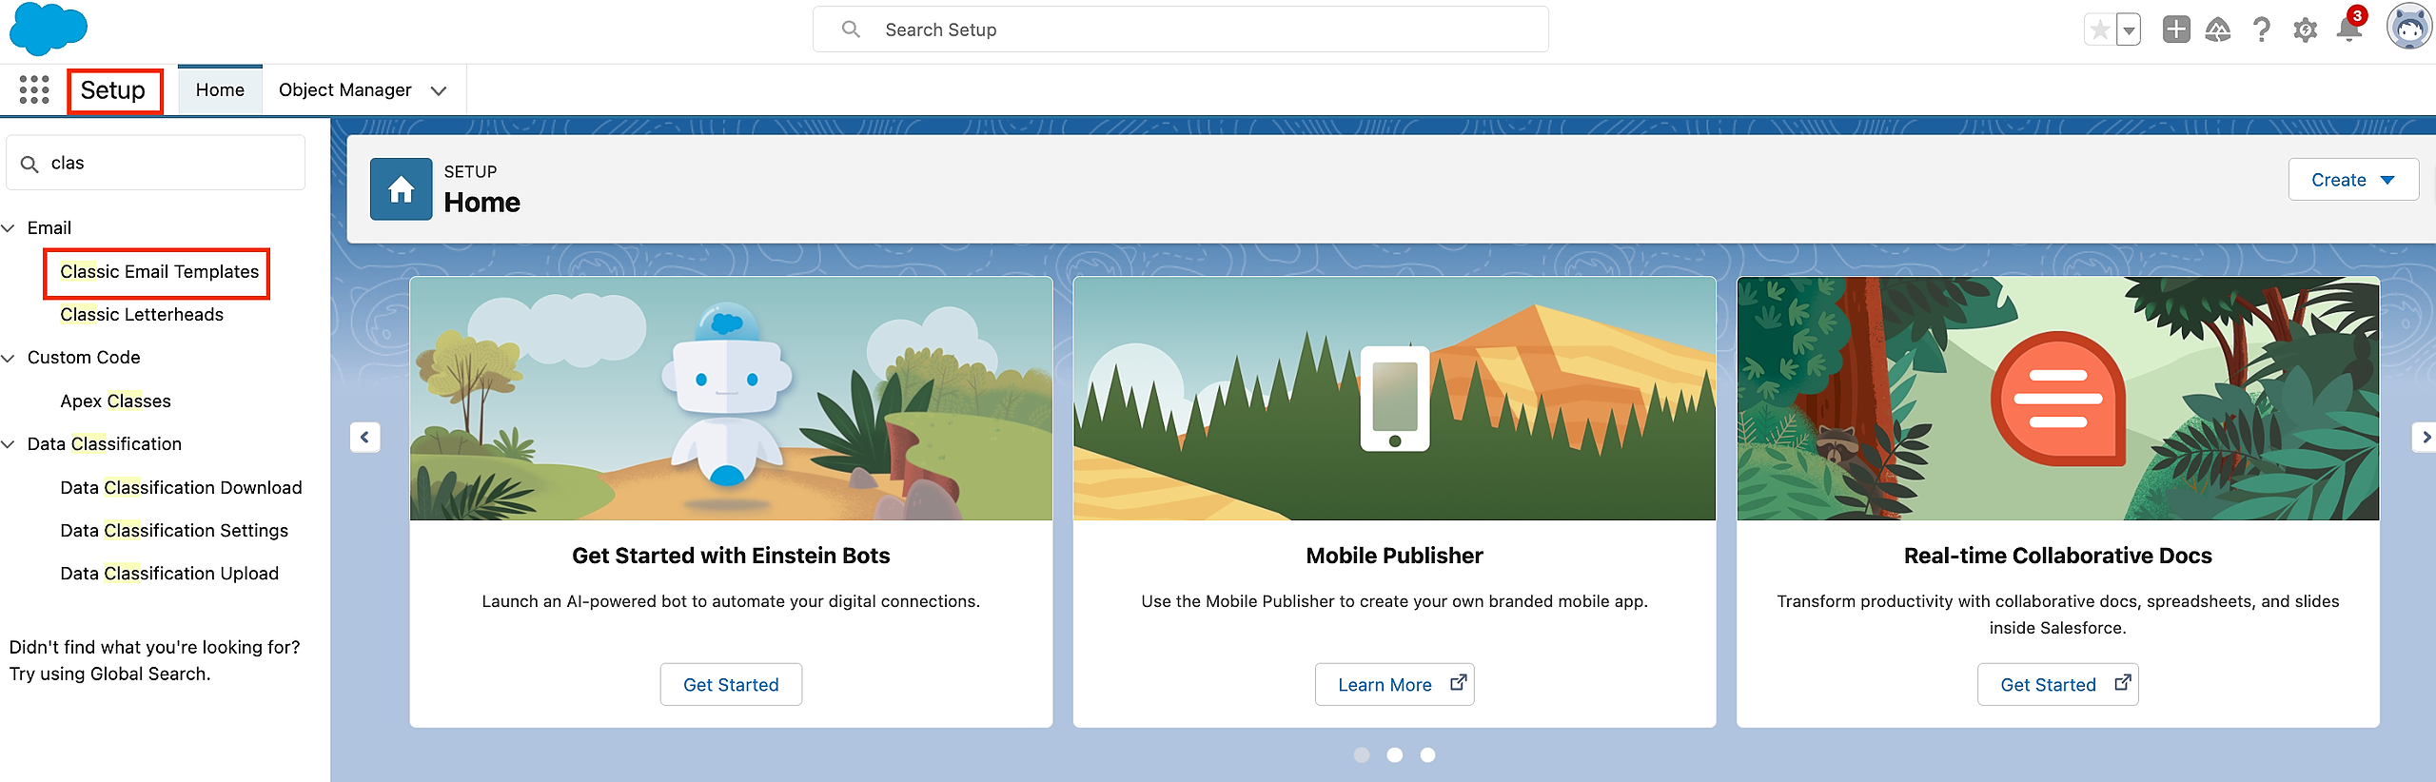The image size is (2436, 782).
Task: Open the Trailhead guidance icon
Action: pos(2218,30)
